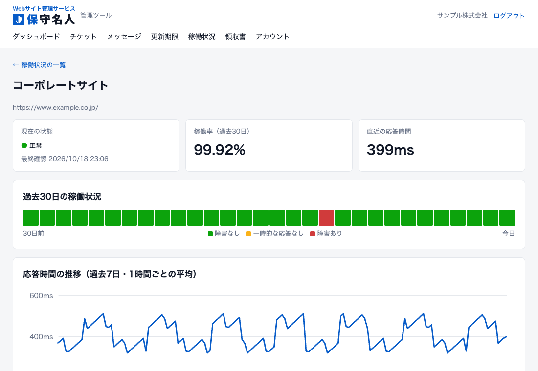The image size is (538, 371).
Task: Click the 直近の応答時間 label
Action: click(x=389, y=131)
